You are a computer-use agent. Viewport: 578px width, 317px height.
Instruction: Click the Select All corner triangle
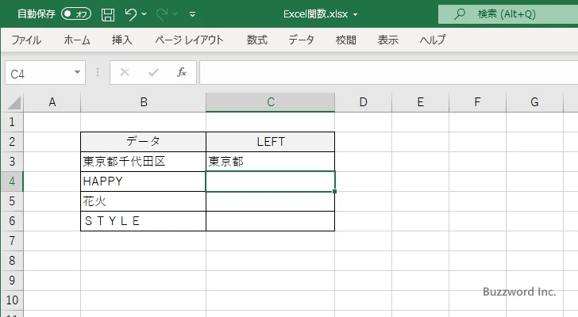[x=14, y=102]
